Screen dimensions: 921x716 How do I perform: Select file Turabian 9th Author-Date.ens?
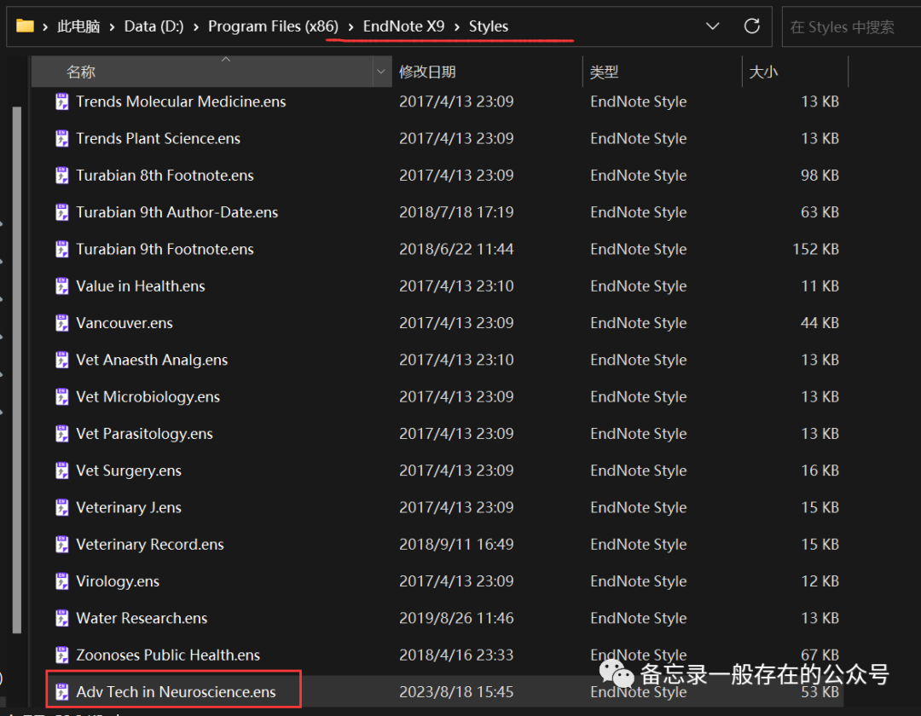(x=177, y=212)
